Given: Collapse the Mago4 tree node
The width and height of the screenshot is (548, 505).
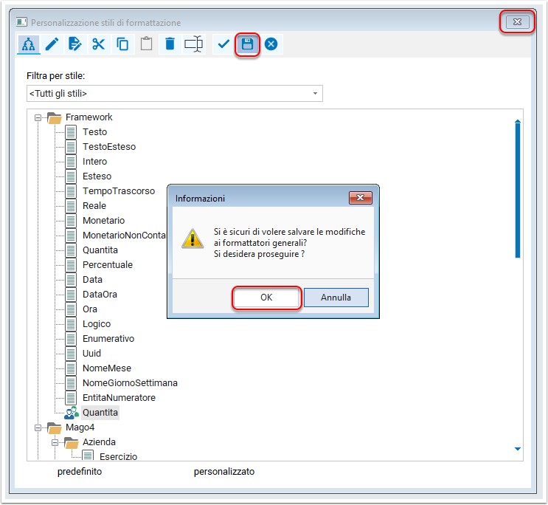Looking at the screenshot, I should 38,427.
